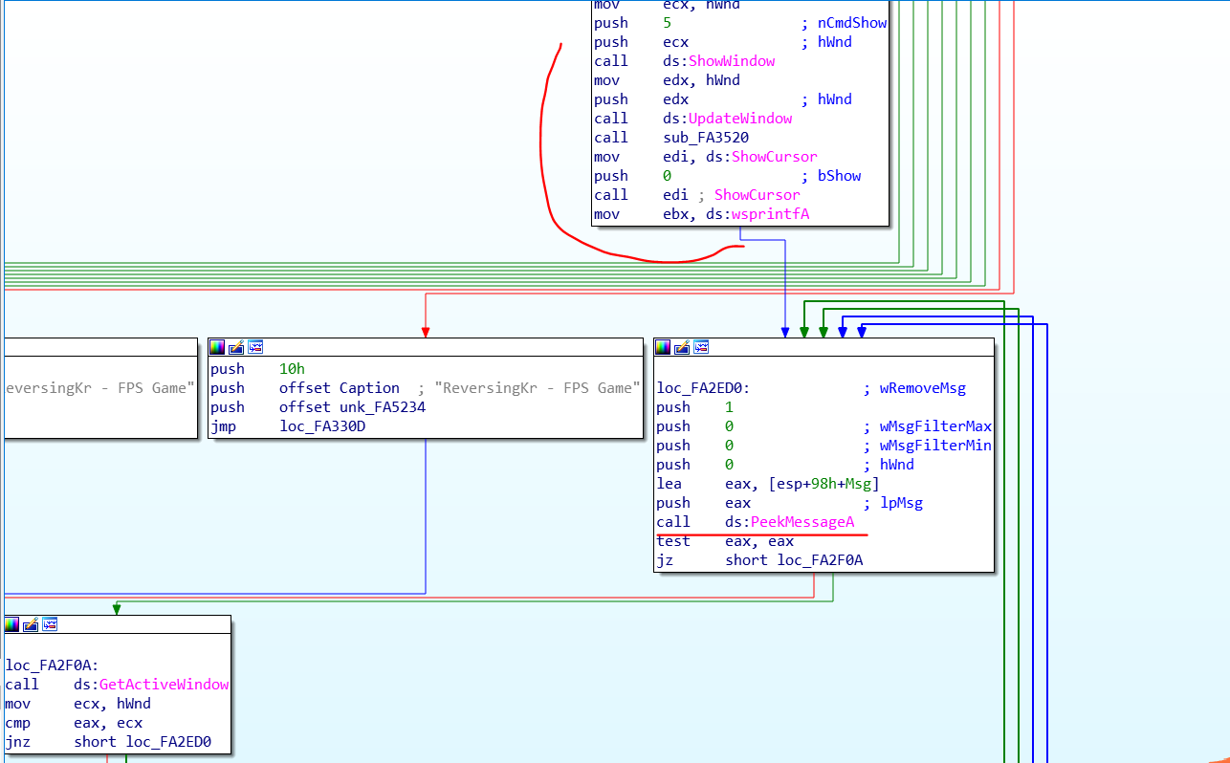The image size is (1230, 763).
Task: Click the loc_FA2ED0: label in its block
Action: pos(703,388)
